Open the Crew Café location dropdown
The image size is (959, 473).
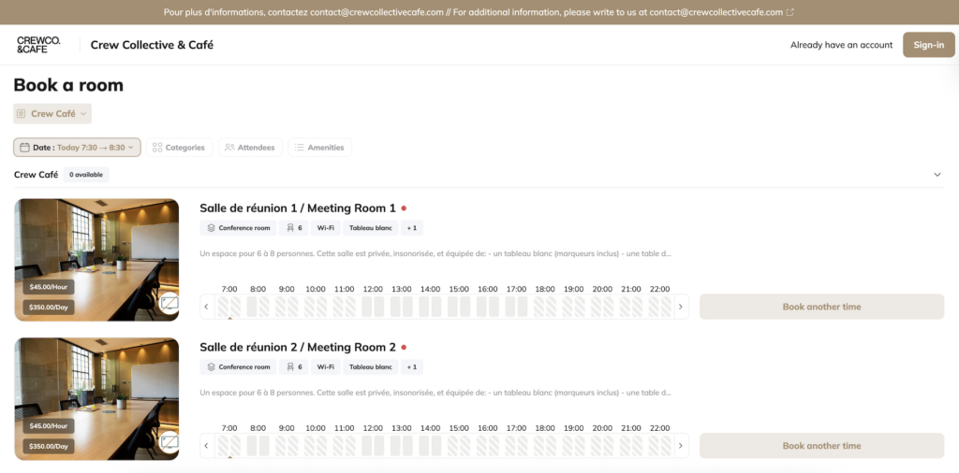52,113
